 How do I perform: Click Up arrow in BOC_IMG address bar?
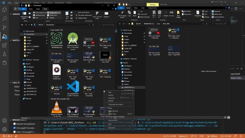129,24
